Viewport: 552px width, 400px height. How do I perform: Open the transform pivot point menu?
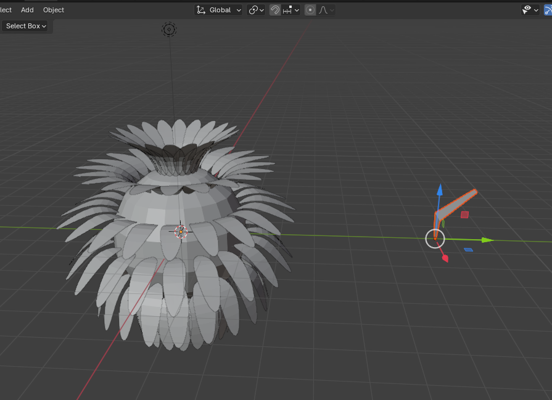[256, 10]
